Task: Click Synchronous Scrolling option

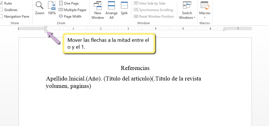Action: pos(153,10)
